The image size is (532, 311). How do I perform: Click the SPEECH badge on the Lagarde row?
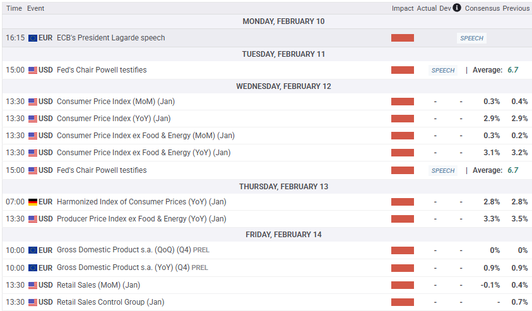pos(471,38)
